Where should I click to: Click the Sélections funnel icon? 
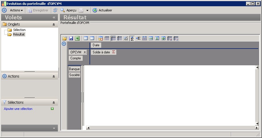(5, 102)
